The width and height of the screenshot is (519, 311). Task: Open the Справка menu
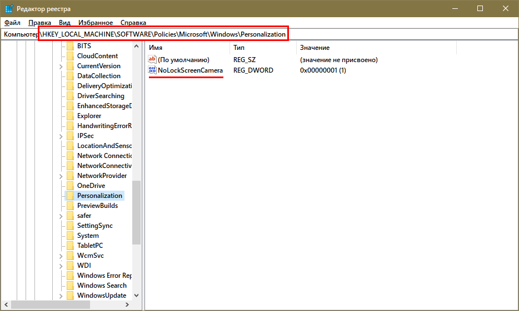(x=133, y=23)
